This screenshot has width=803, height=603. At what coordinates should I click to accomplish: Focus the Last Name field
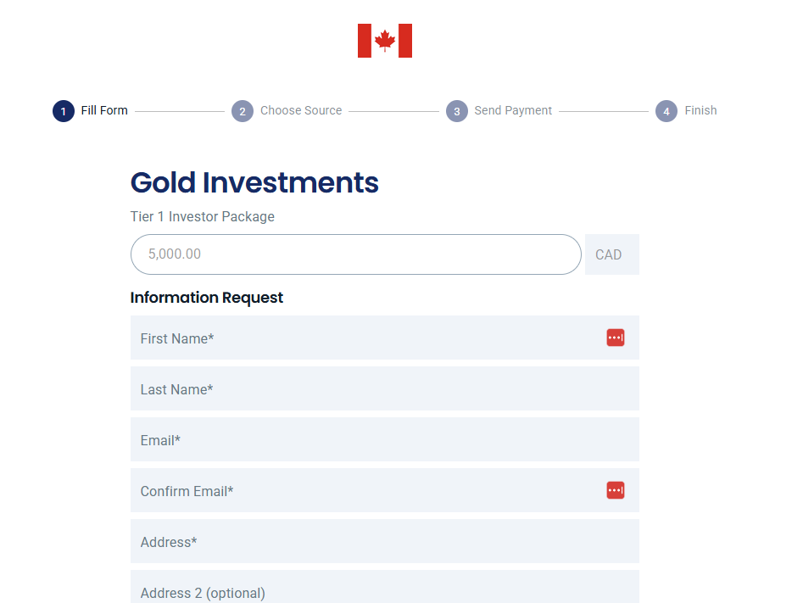pos(385,388)
